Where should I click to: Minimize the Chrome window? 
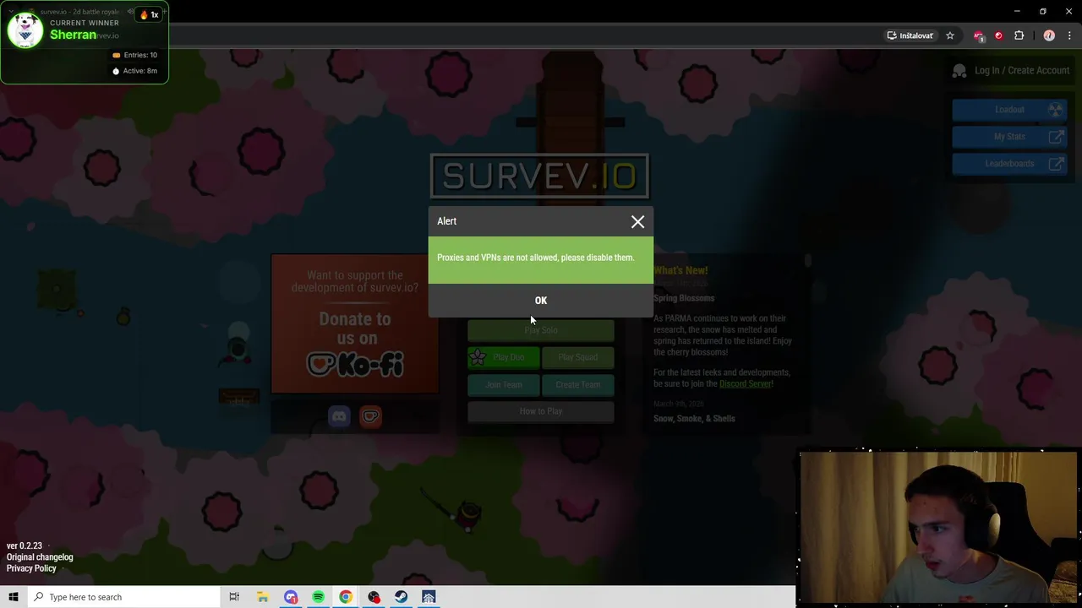point(1017,11)
